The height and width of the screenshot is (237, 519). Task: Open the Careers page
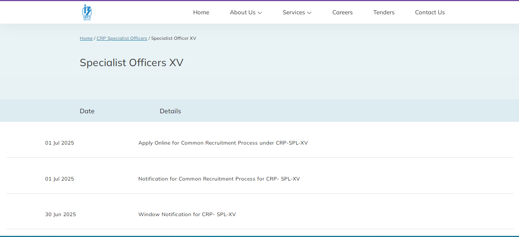(343, 12)
